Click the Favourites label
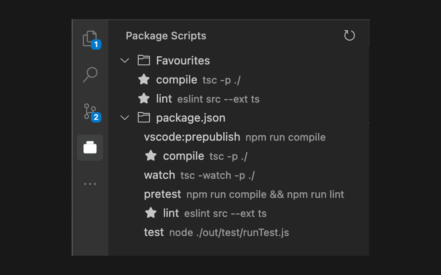 pos(183,61)
